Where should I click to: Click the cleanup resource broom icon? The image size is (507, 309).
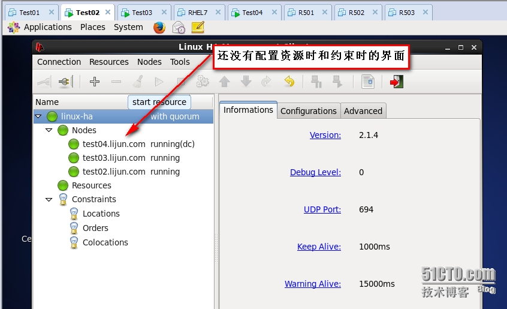click(x=138, y=82)
